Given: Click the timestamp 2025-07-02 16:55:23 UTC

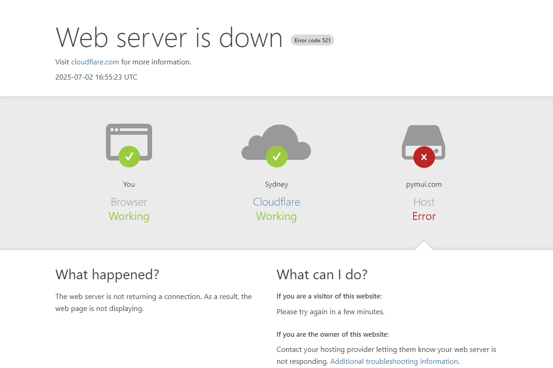Looking at the screenshot, I should 96,77.
